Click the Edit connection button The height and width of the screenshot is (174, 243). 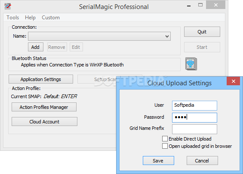[x=76, y=47]
